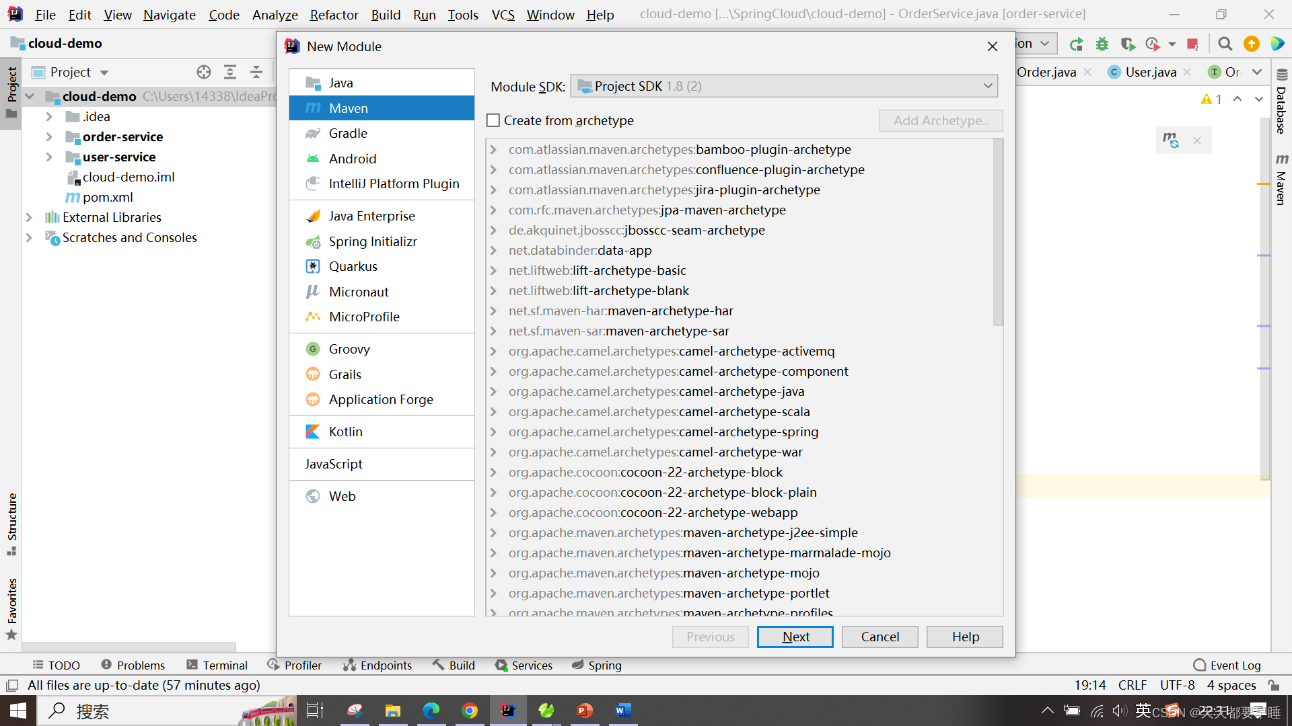The image size is (1292, 726).
Task: Open Microsoft Edge from taskbar
Action: tap(431, 711)
